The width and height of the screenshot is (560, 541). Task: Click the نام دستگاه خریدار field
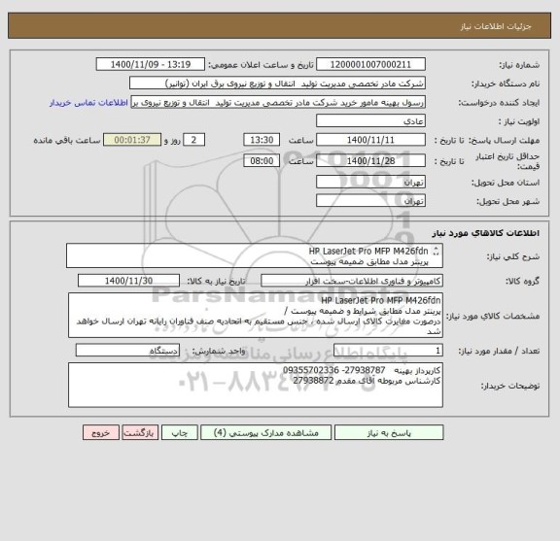point(277,84)
